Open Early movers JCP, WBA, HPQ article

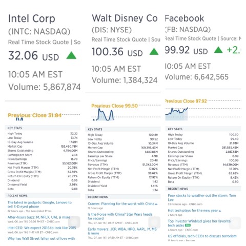click(x=122, y=231)
